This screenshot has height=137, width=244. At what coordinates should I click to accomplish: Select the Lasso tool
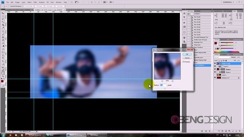coord(3,19)
